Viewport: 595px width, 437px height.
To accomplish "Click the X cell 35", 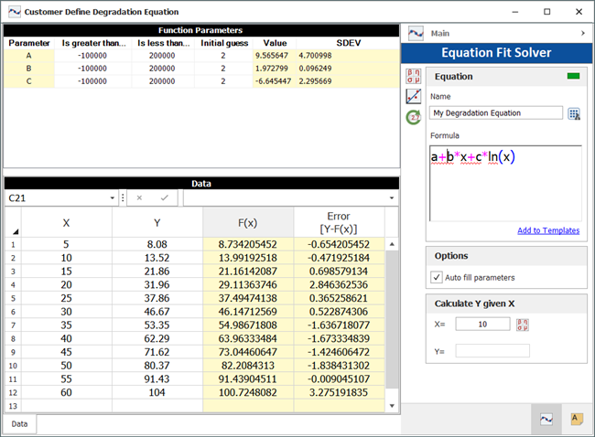I will (67, 325).
